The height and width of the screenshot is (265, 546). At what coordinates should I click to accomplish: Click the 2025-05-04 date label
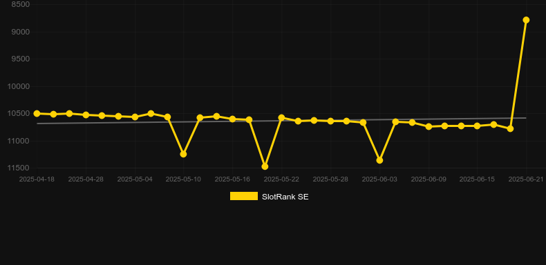point(135,179)
